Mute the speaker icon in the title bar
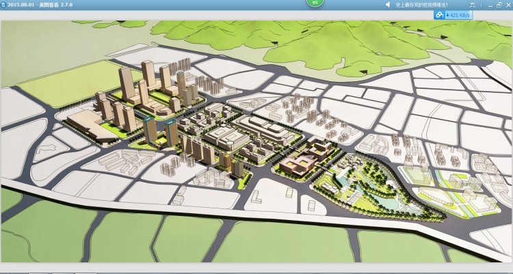Screen dimensions: 513x274 click(x=388, y=5)
